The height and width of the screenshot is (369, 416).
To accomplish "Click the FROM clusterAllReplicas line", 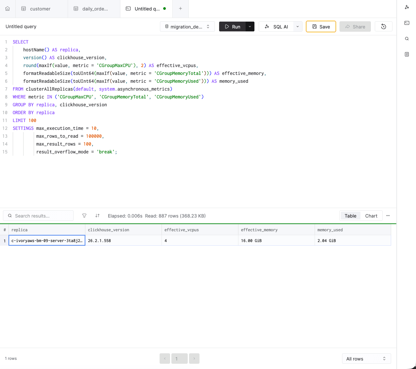I will click(93, 89).
